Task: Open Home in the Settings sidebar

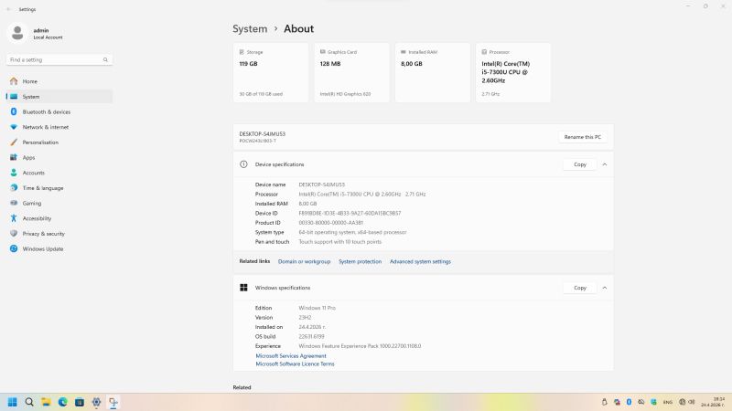Action: pyautogui.click(x=59, y=81)
